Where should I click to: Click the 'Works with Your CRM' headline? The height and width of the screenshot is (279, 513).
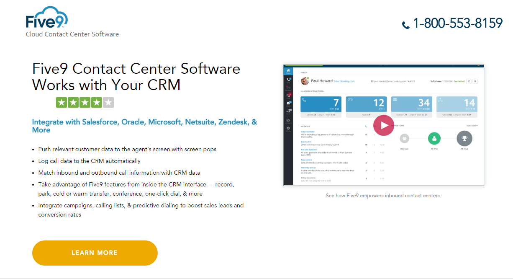coord(106,85)
